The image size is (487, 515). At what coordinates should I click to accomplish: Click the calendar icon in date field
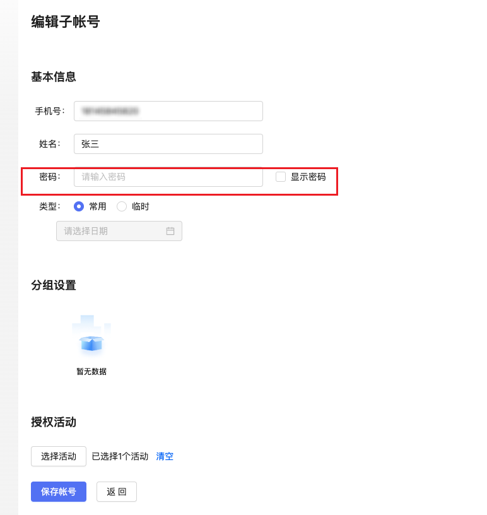(170, 231)
